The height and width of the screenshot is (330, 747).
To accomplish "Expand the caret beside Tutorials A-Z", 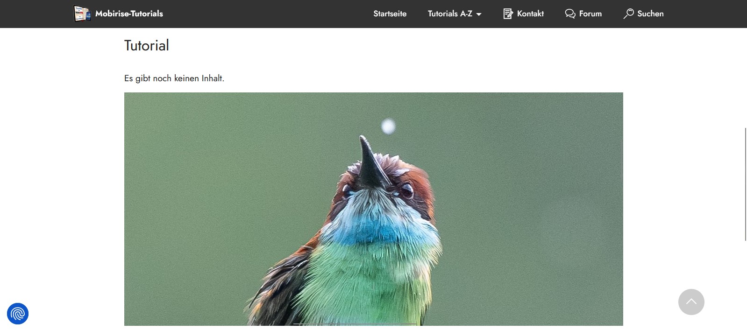I will click(x=479, y=14).
